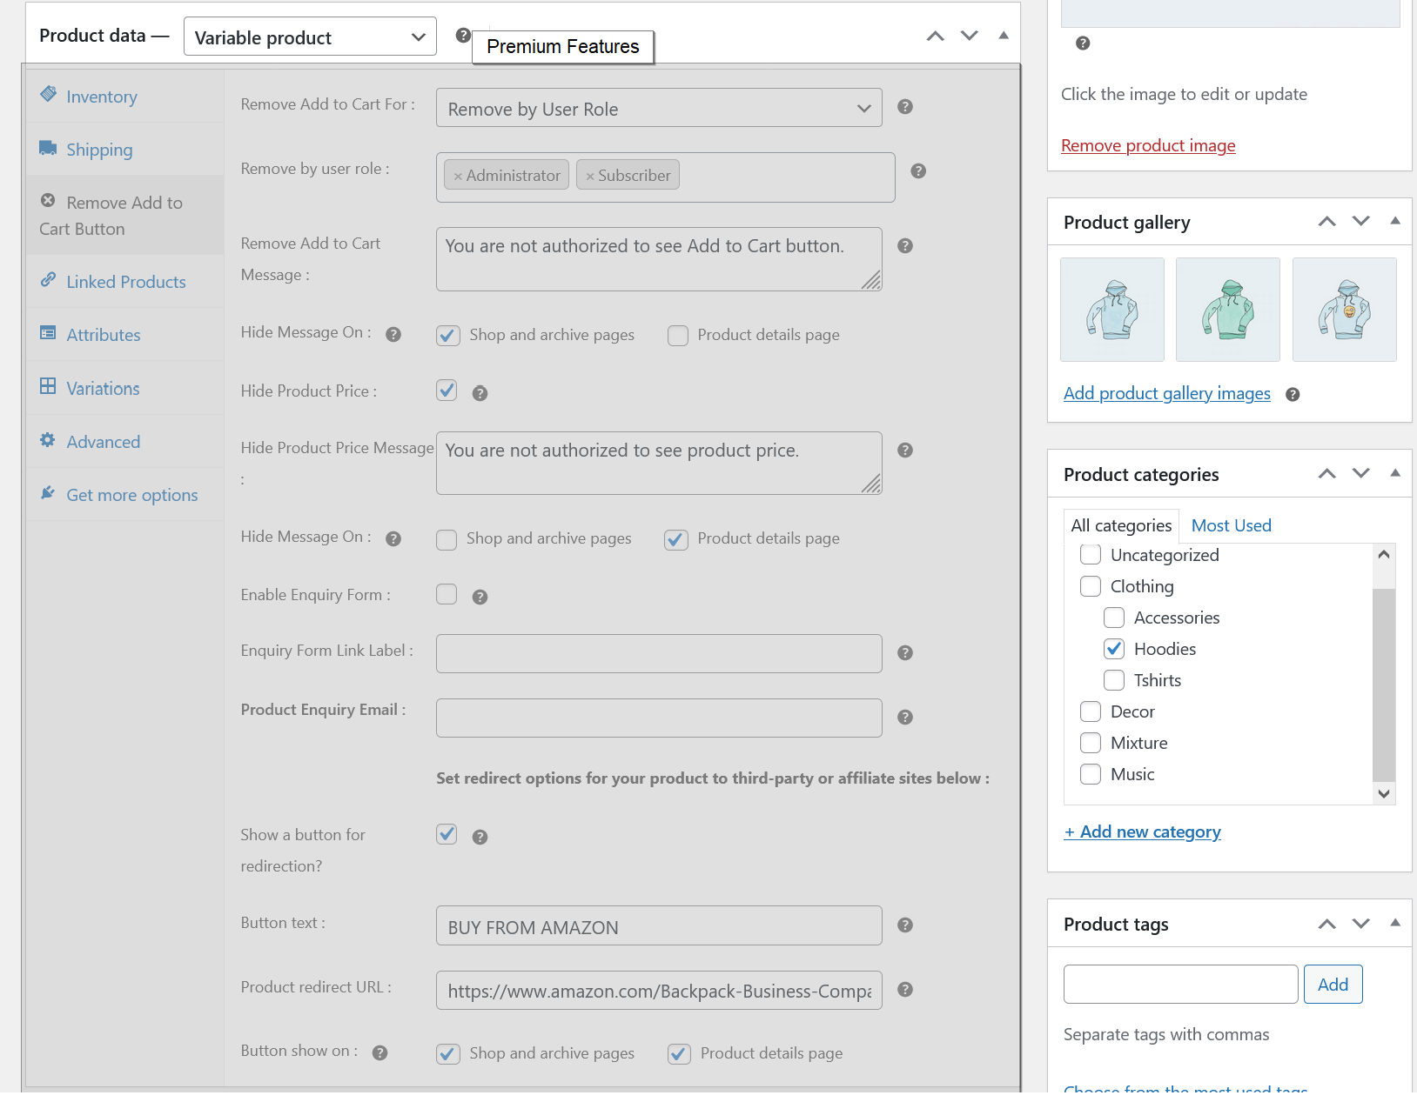Click help icon for Hide Product Price
The image size is (1417, 1102).
pyautogui.click(x=480, y=394)
